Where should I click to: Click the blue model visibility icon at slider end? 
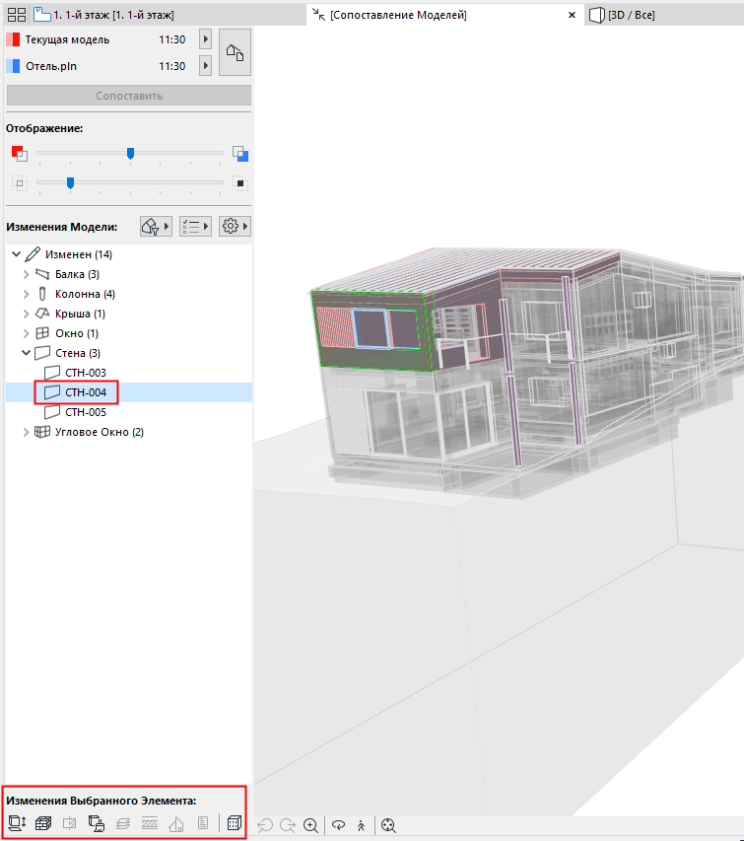click(240, 154)
